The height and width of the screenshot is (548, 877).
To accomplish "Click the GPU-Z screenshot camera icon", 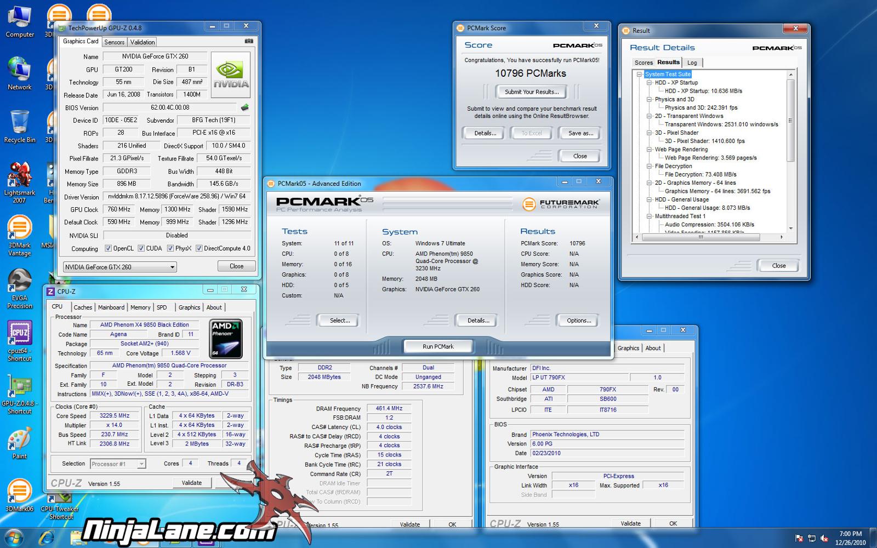I will pyautogui.click(x=249, y=41).
